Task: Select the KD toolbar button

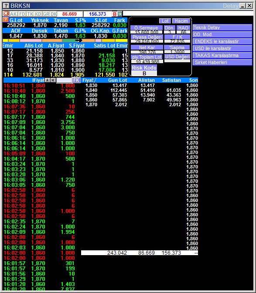Action: click(38, 14)
